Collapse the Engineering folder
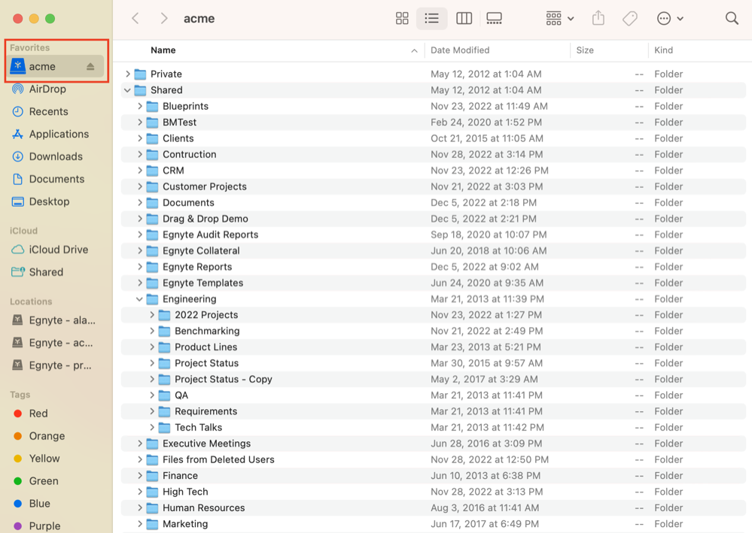This screenshot has width=752, height=533. [x=139, y=299]
